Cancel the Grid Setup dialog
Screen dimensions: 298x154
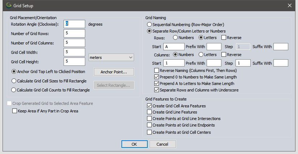163,144
